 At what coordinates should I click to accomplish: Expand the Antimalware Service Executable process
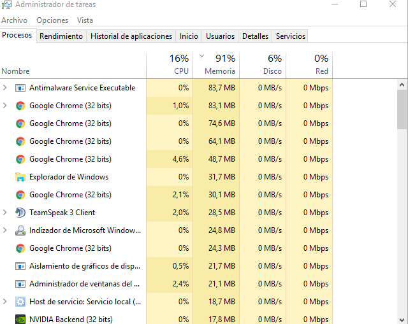click(x=4, y=88)
